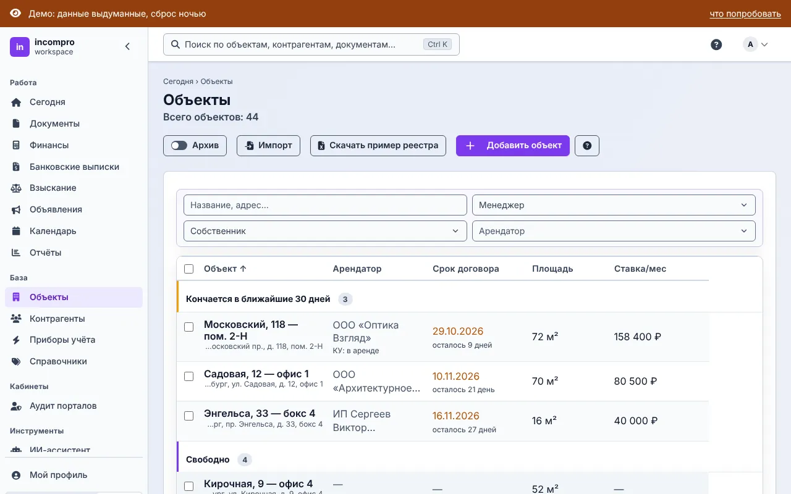The height and width of the screenshot is (494, 791).
Task: Click the rate 158 400 ₽
Action: pos(638,337)
